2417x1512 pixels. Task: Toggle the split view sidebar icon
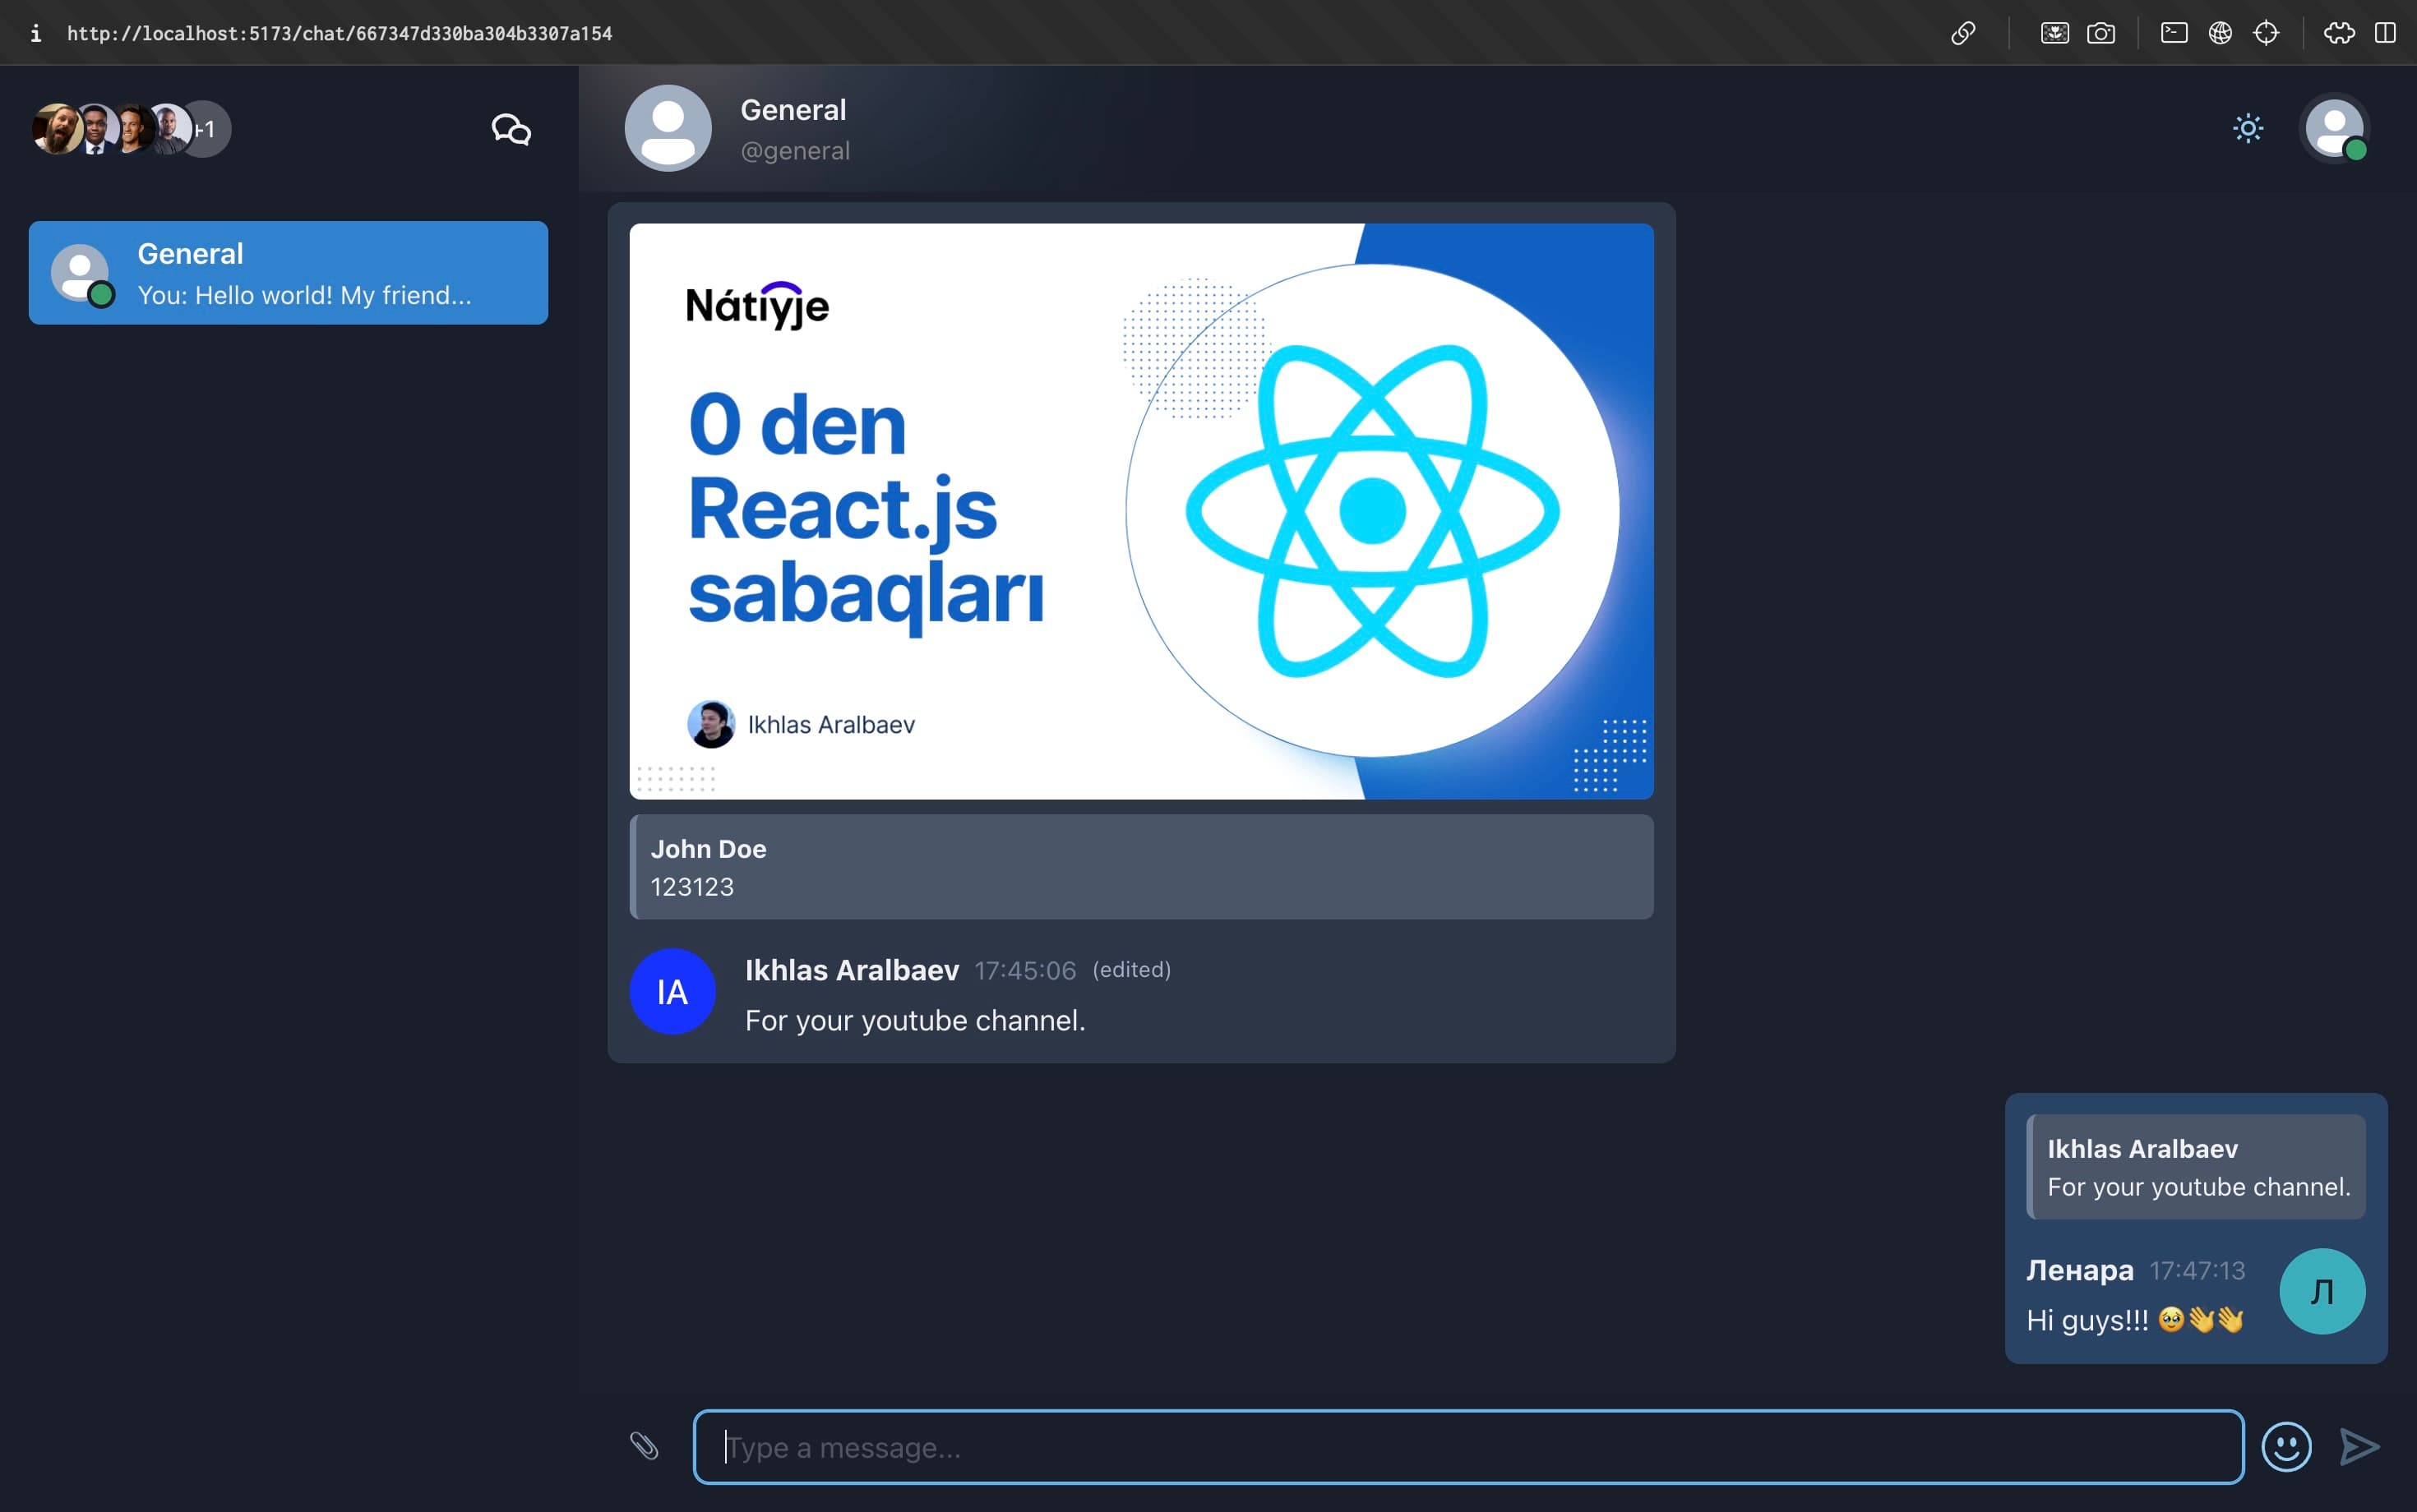pyautogui.click(x=2385, y=33)
